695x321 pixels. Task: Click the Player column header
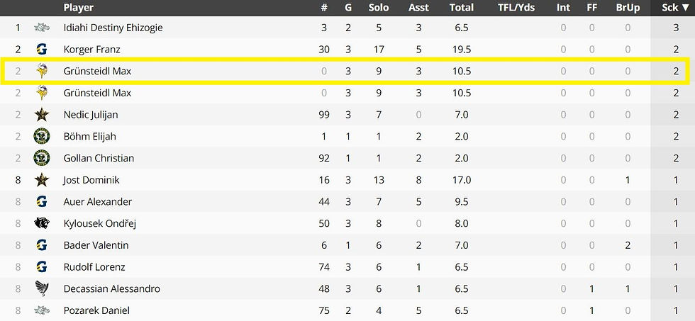[79, 8]
